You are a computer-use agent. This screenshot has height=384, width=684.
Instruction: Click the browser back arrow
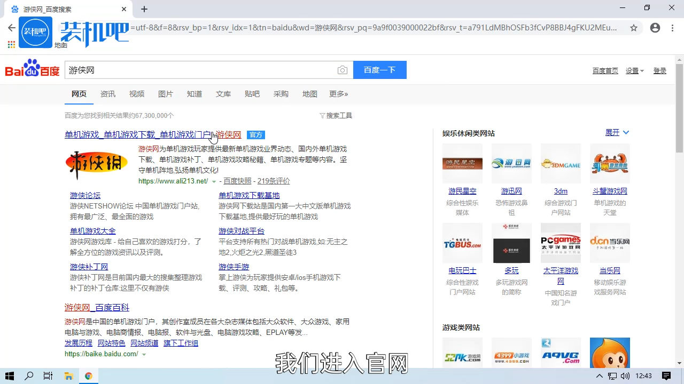click(11, 28)
